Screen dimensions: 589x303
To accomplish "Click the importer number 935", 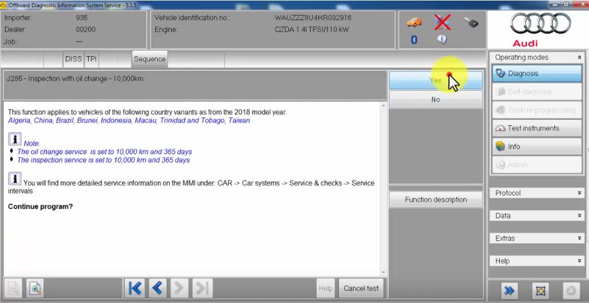I will 81,18.
